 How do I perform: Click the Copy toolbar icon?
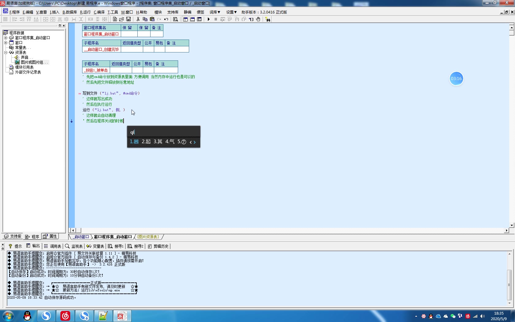[x=145, y=19]
